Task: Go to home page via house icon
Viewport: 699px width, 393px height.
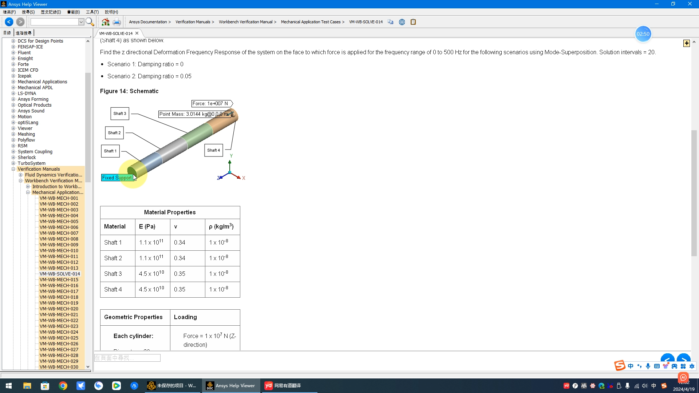Action: pos(106,22)
